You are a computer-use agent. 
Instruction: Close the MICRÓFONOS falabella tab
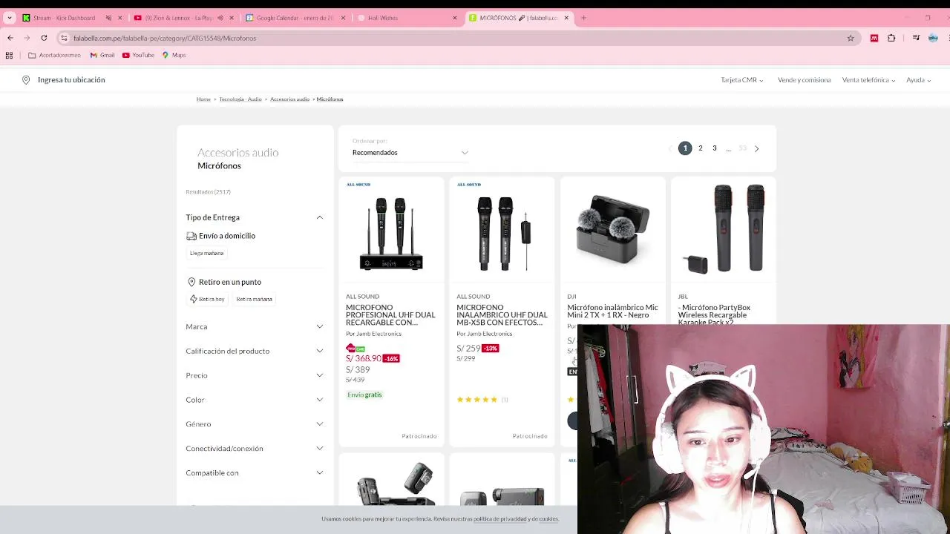[x=566, y=18]
